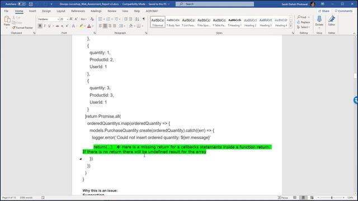
Task: Switch to the Insert tab
Action: pos(32,11)
